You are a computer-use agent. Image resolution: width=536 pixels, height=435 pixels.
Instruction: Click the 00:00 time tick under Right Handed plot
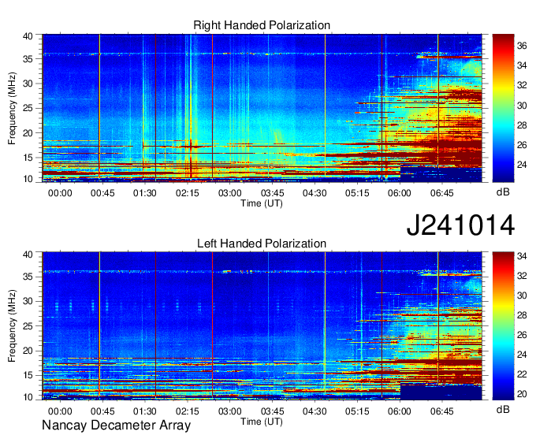(60, 193)
